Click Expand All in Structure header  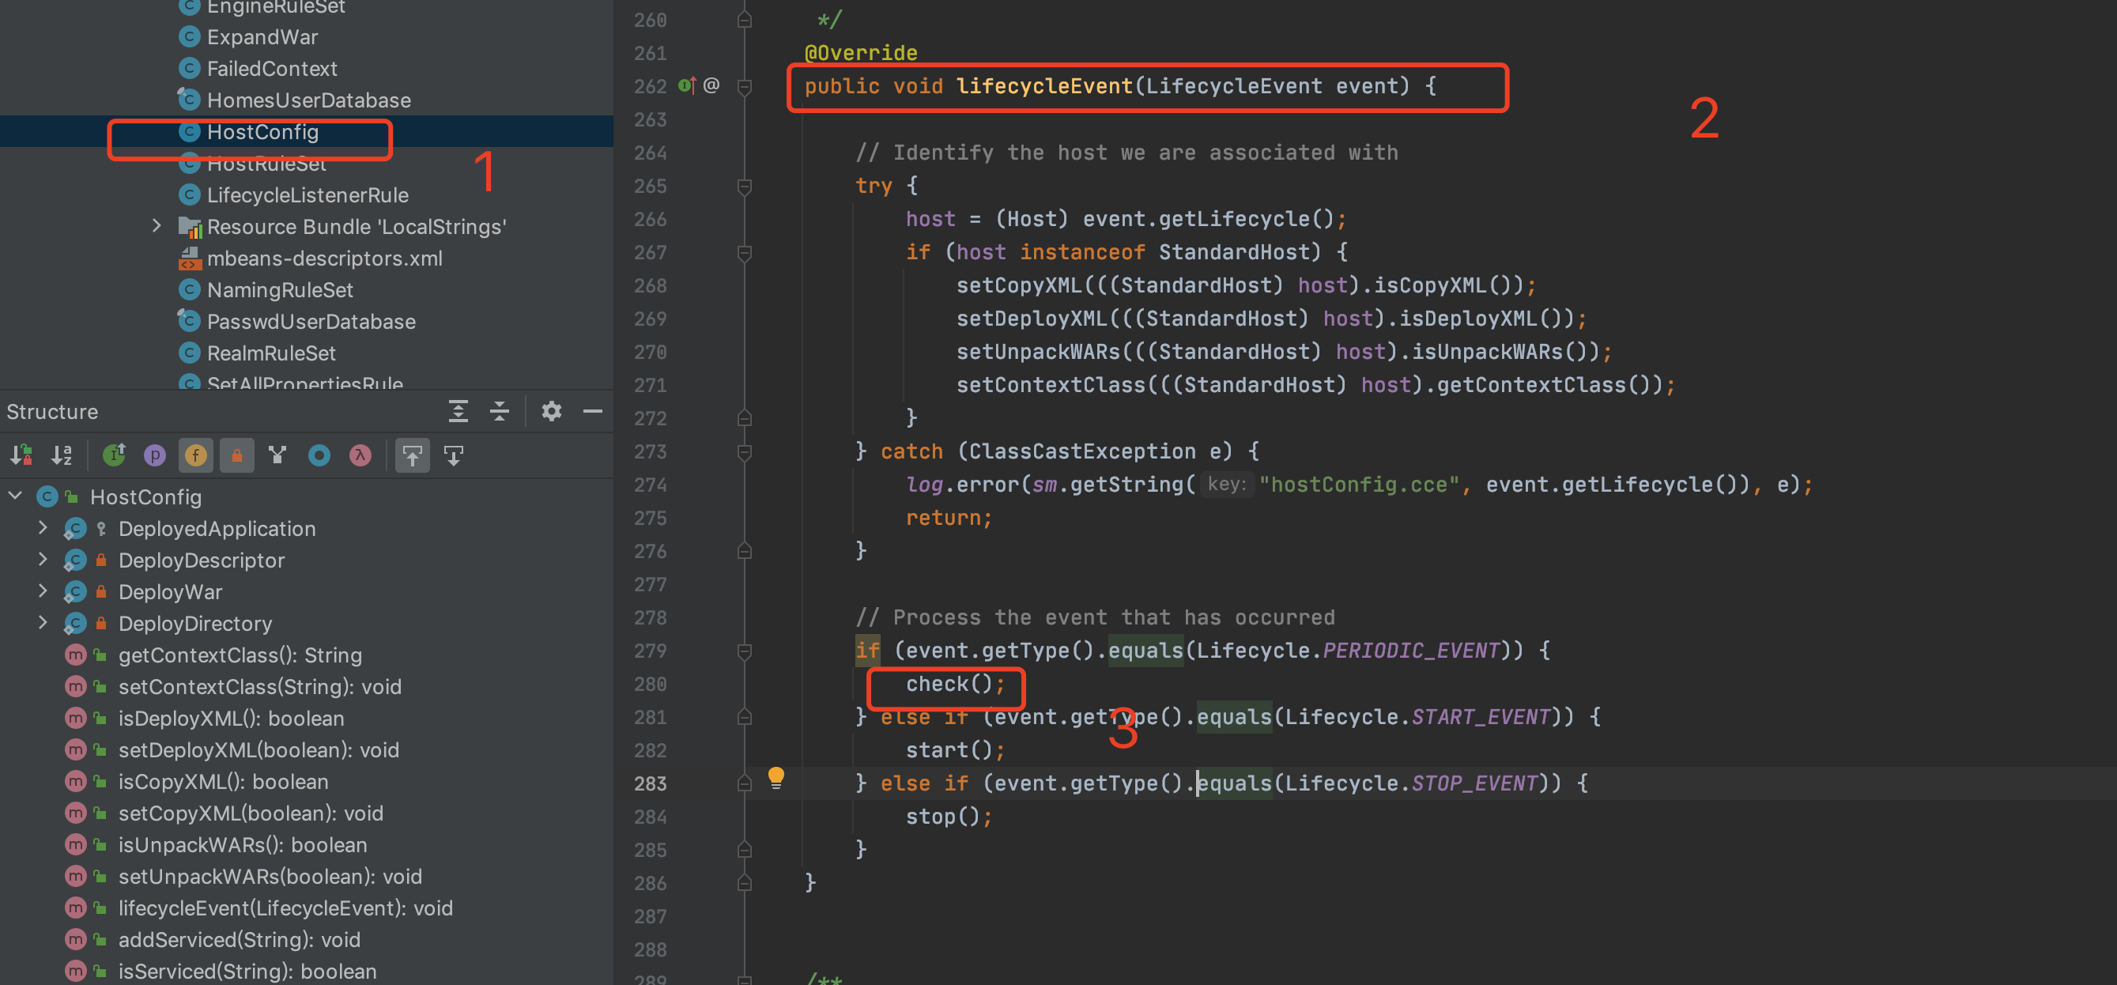point(458,411)
